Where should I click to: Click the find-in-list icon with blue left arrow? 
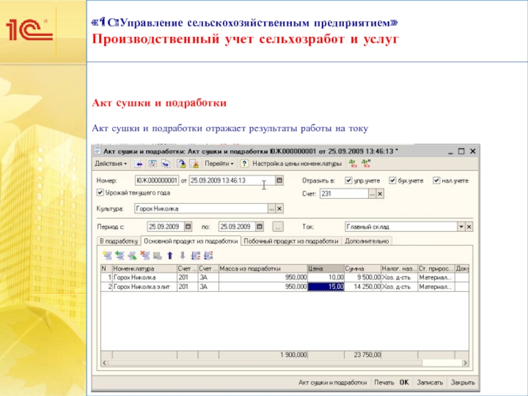[x=138, y=164]
